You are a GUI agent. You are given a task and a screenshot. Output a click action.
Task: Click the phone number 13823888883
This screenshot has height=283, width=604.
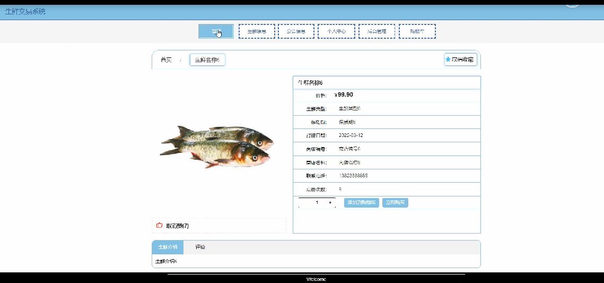pyautogui.click(x=353, y=175)
